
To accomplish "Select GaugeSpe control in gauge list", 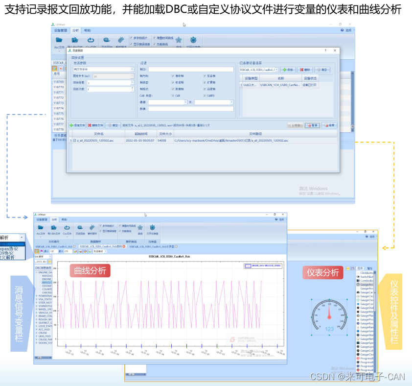I will click(365, 343).
